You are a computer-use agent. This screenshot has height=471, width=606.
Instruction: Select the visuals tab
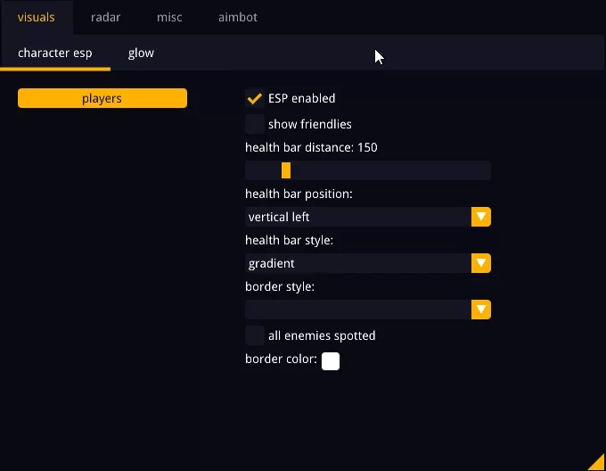[x=37, y=17]
